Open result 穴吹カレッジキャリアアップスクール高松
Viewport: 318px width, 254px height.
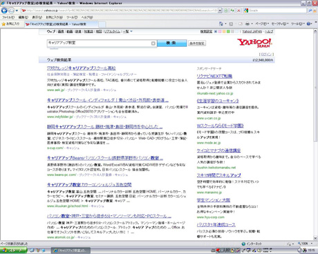click(82, 68)
